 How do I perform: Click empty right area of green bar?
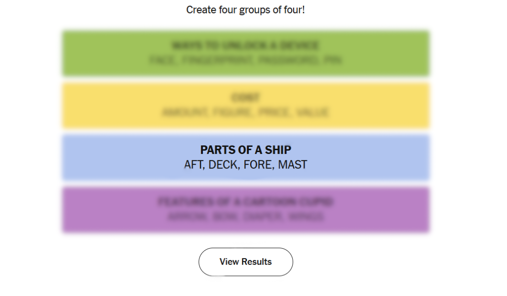(x=391, y=54)
